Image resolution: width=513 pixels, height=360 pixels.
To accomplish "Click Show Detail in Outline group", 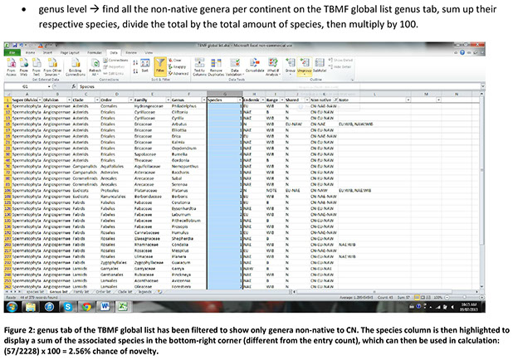I will pos(340,61).
